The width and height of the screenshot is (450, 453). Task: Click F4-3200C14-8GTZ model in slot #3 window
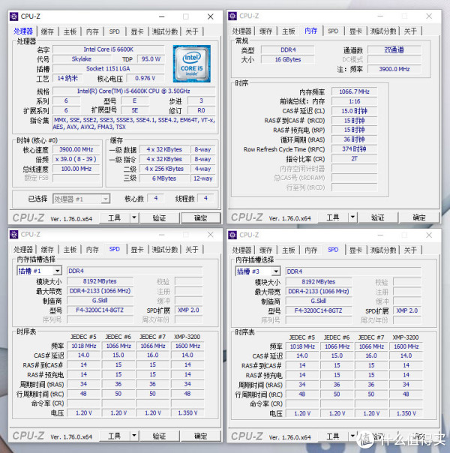[319, 310]
